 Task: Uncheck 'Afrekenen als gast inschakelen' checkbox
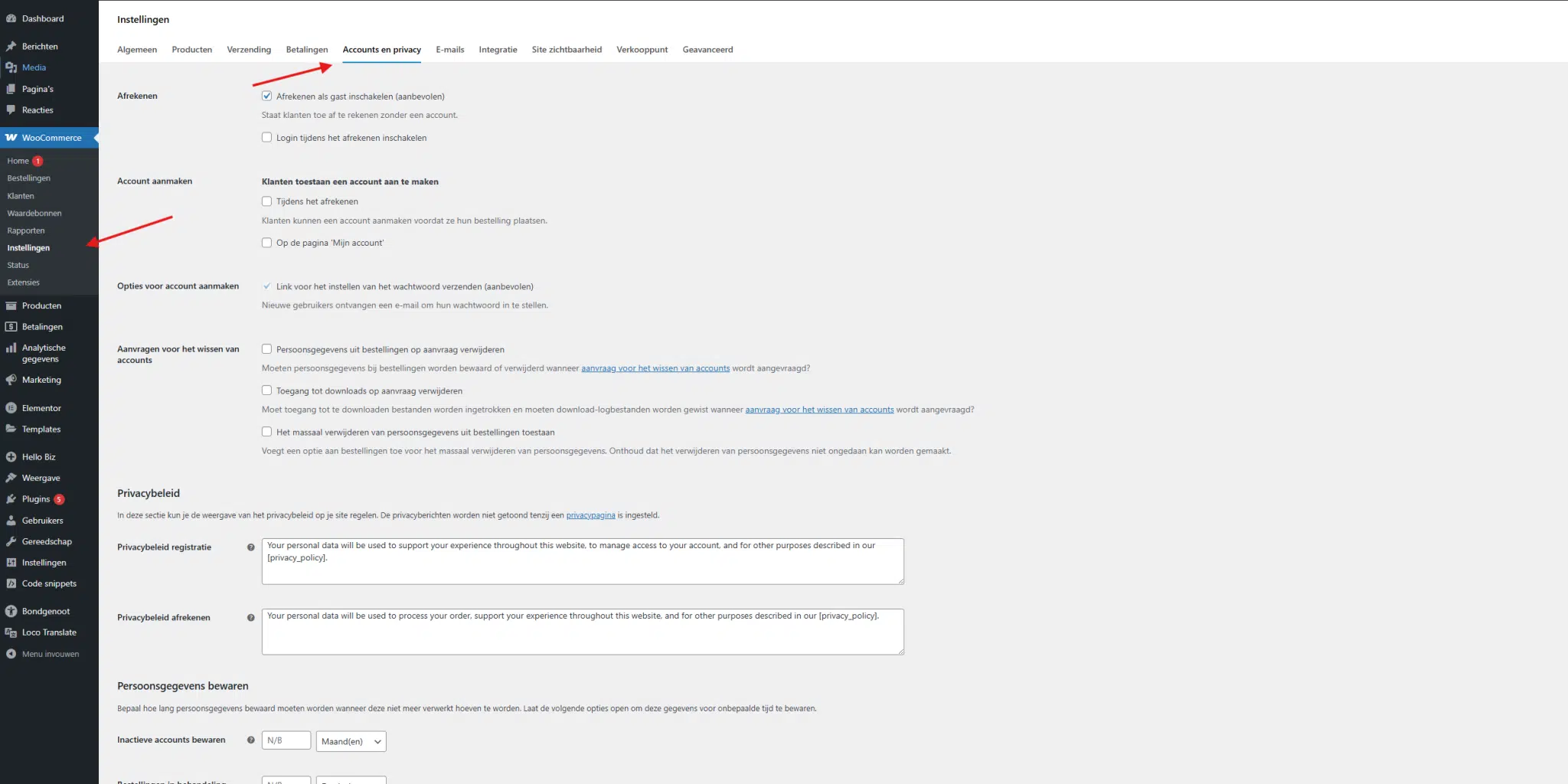266,96
